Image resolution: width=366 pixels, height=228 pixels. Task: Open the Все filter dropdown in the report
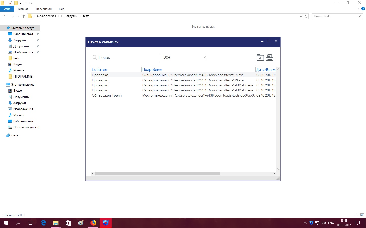(185, 57)
